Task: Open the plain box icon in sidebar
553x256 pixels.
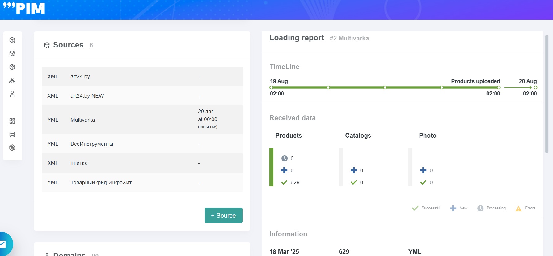Action: 12,67
